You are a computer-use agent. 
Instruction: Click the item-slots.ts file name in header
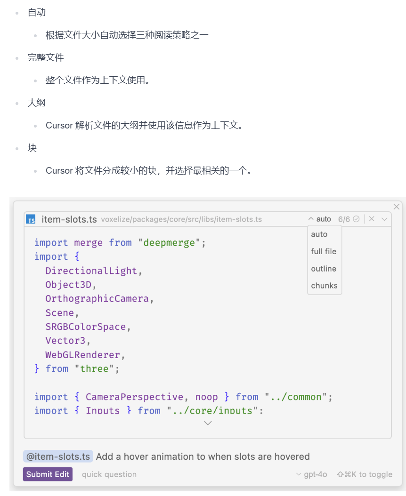(x=69, y=219)
